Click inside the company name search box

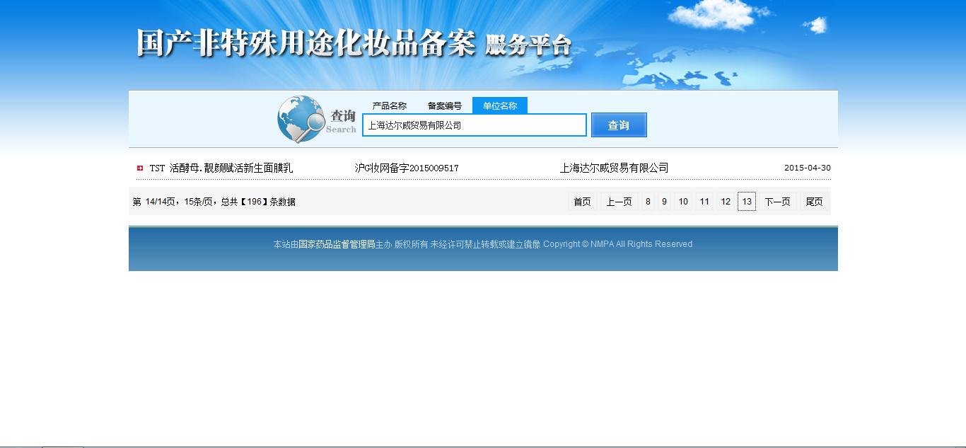[474, 125]
